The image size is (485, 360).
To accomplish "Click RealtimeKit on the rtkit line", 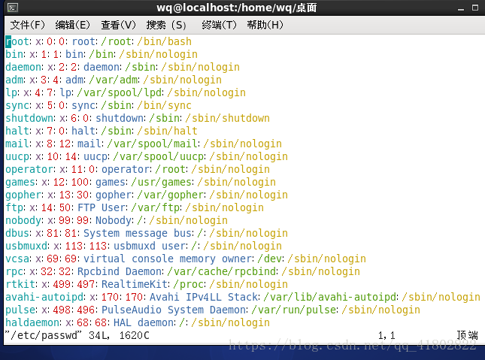I will (135, 284).
